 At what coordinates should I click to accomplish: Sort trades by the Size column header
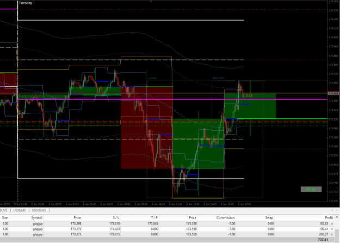pos(5,218)
